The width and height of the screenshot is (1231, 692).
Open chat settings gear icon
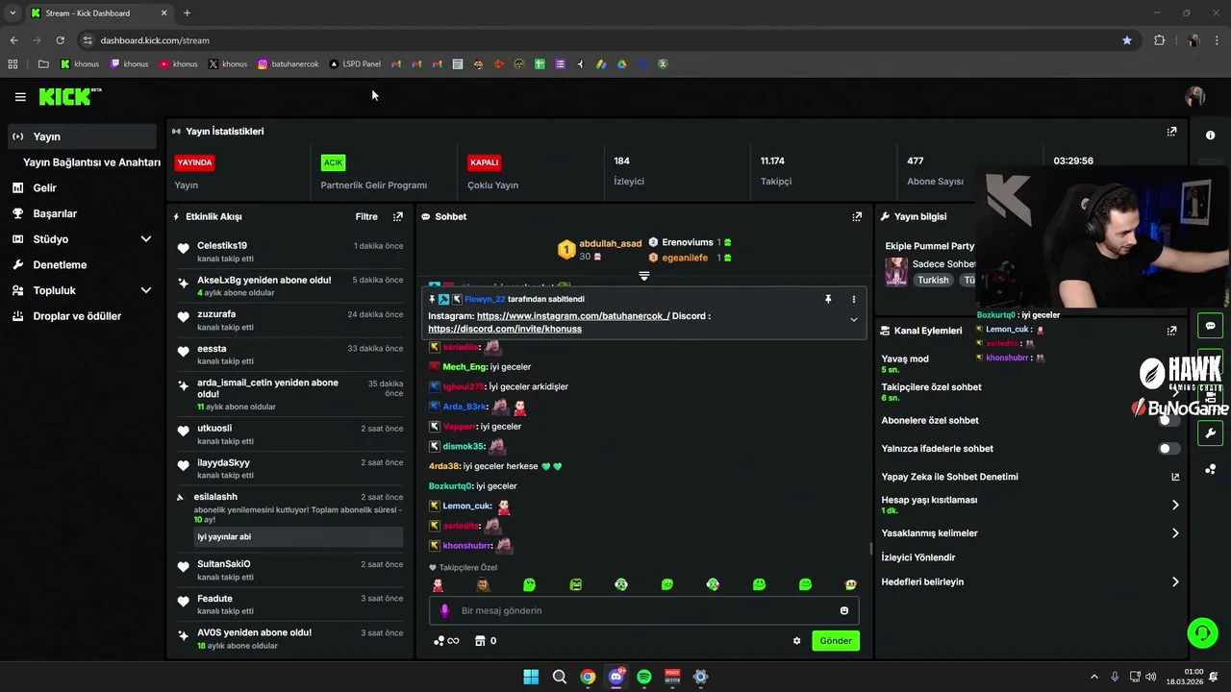tap(796, 641)
